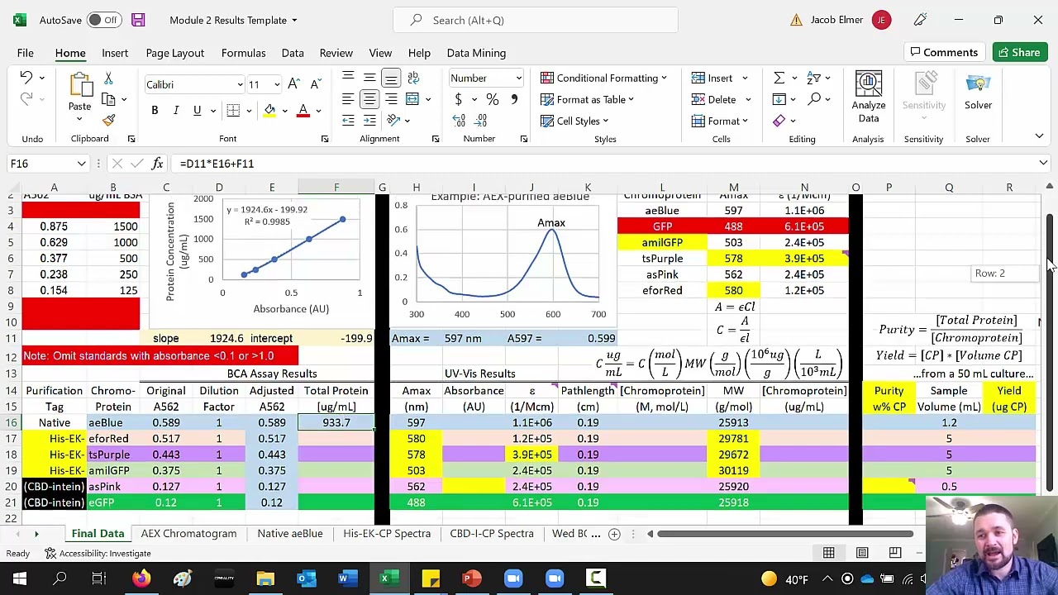Click the Decrease Font Size icon

[x=315, y=84]
